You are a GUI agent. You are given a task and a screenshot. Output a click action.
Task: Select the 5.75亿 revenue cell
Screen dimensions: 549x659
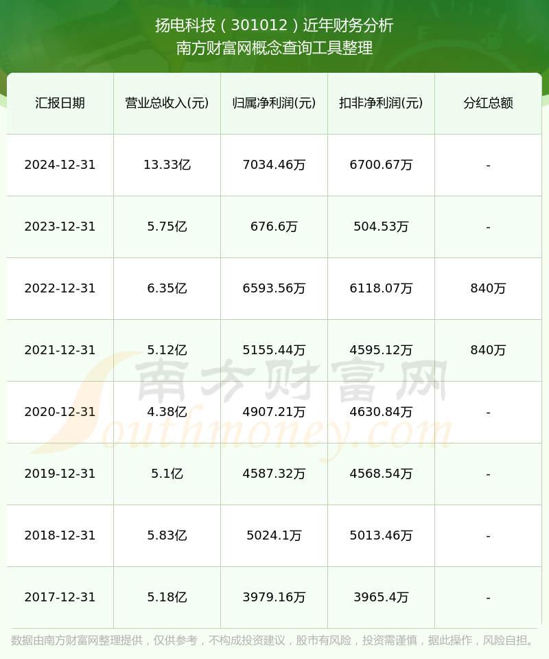[167, 227]
